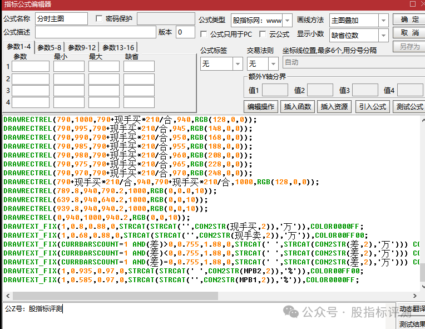
Task: Click the line containing CON2STR(MPB1,2)
Action: pos(181,280)
